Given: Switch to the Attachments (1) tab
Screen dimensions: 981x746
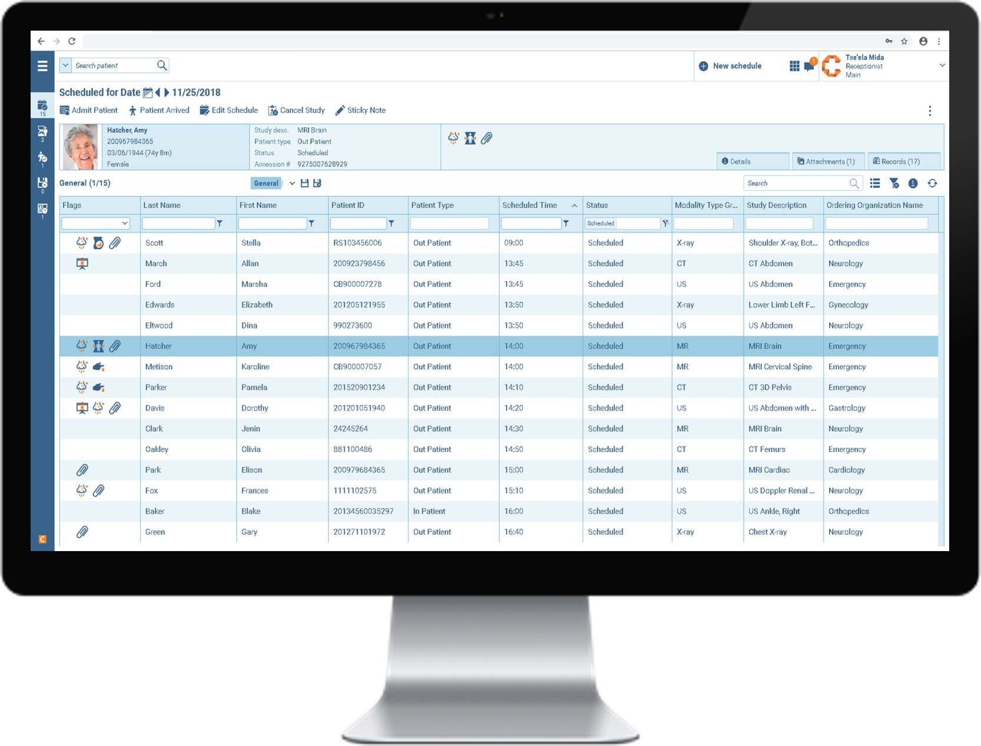Looking at the screenshot, I should coord(827,161).
